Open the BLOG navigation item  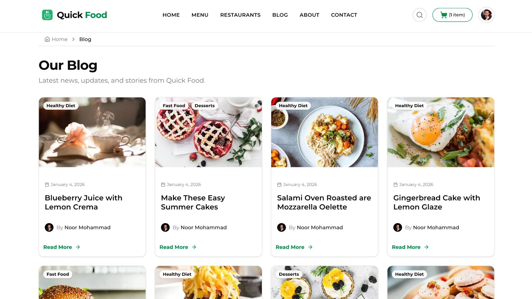(x=280, y=15)
